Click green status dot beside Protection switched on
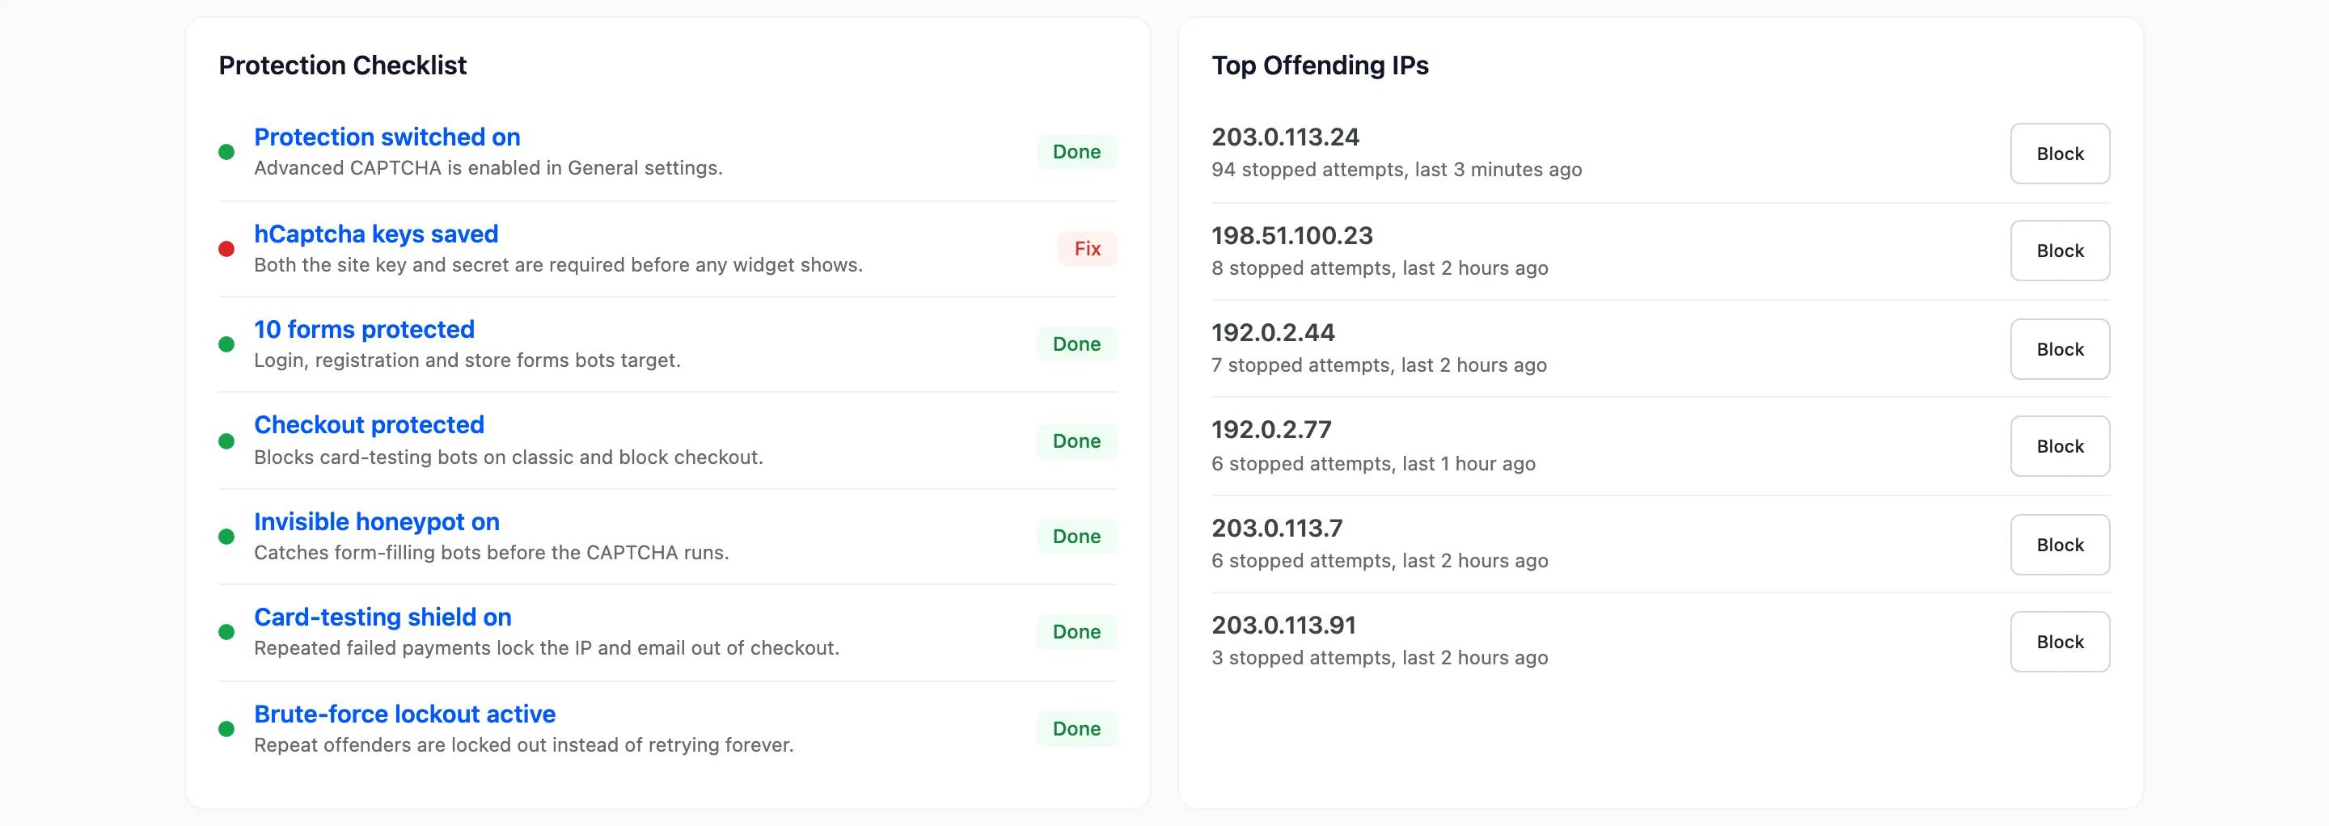 point(227,152)
